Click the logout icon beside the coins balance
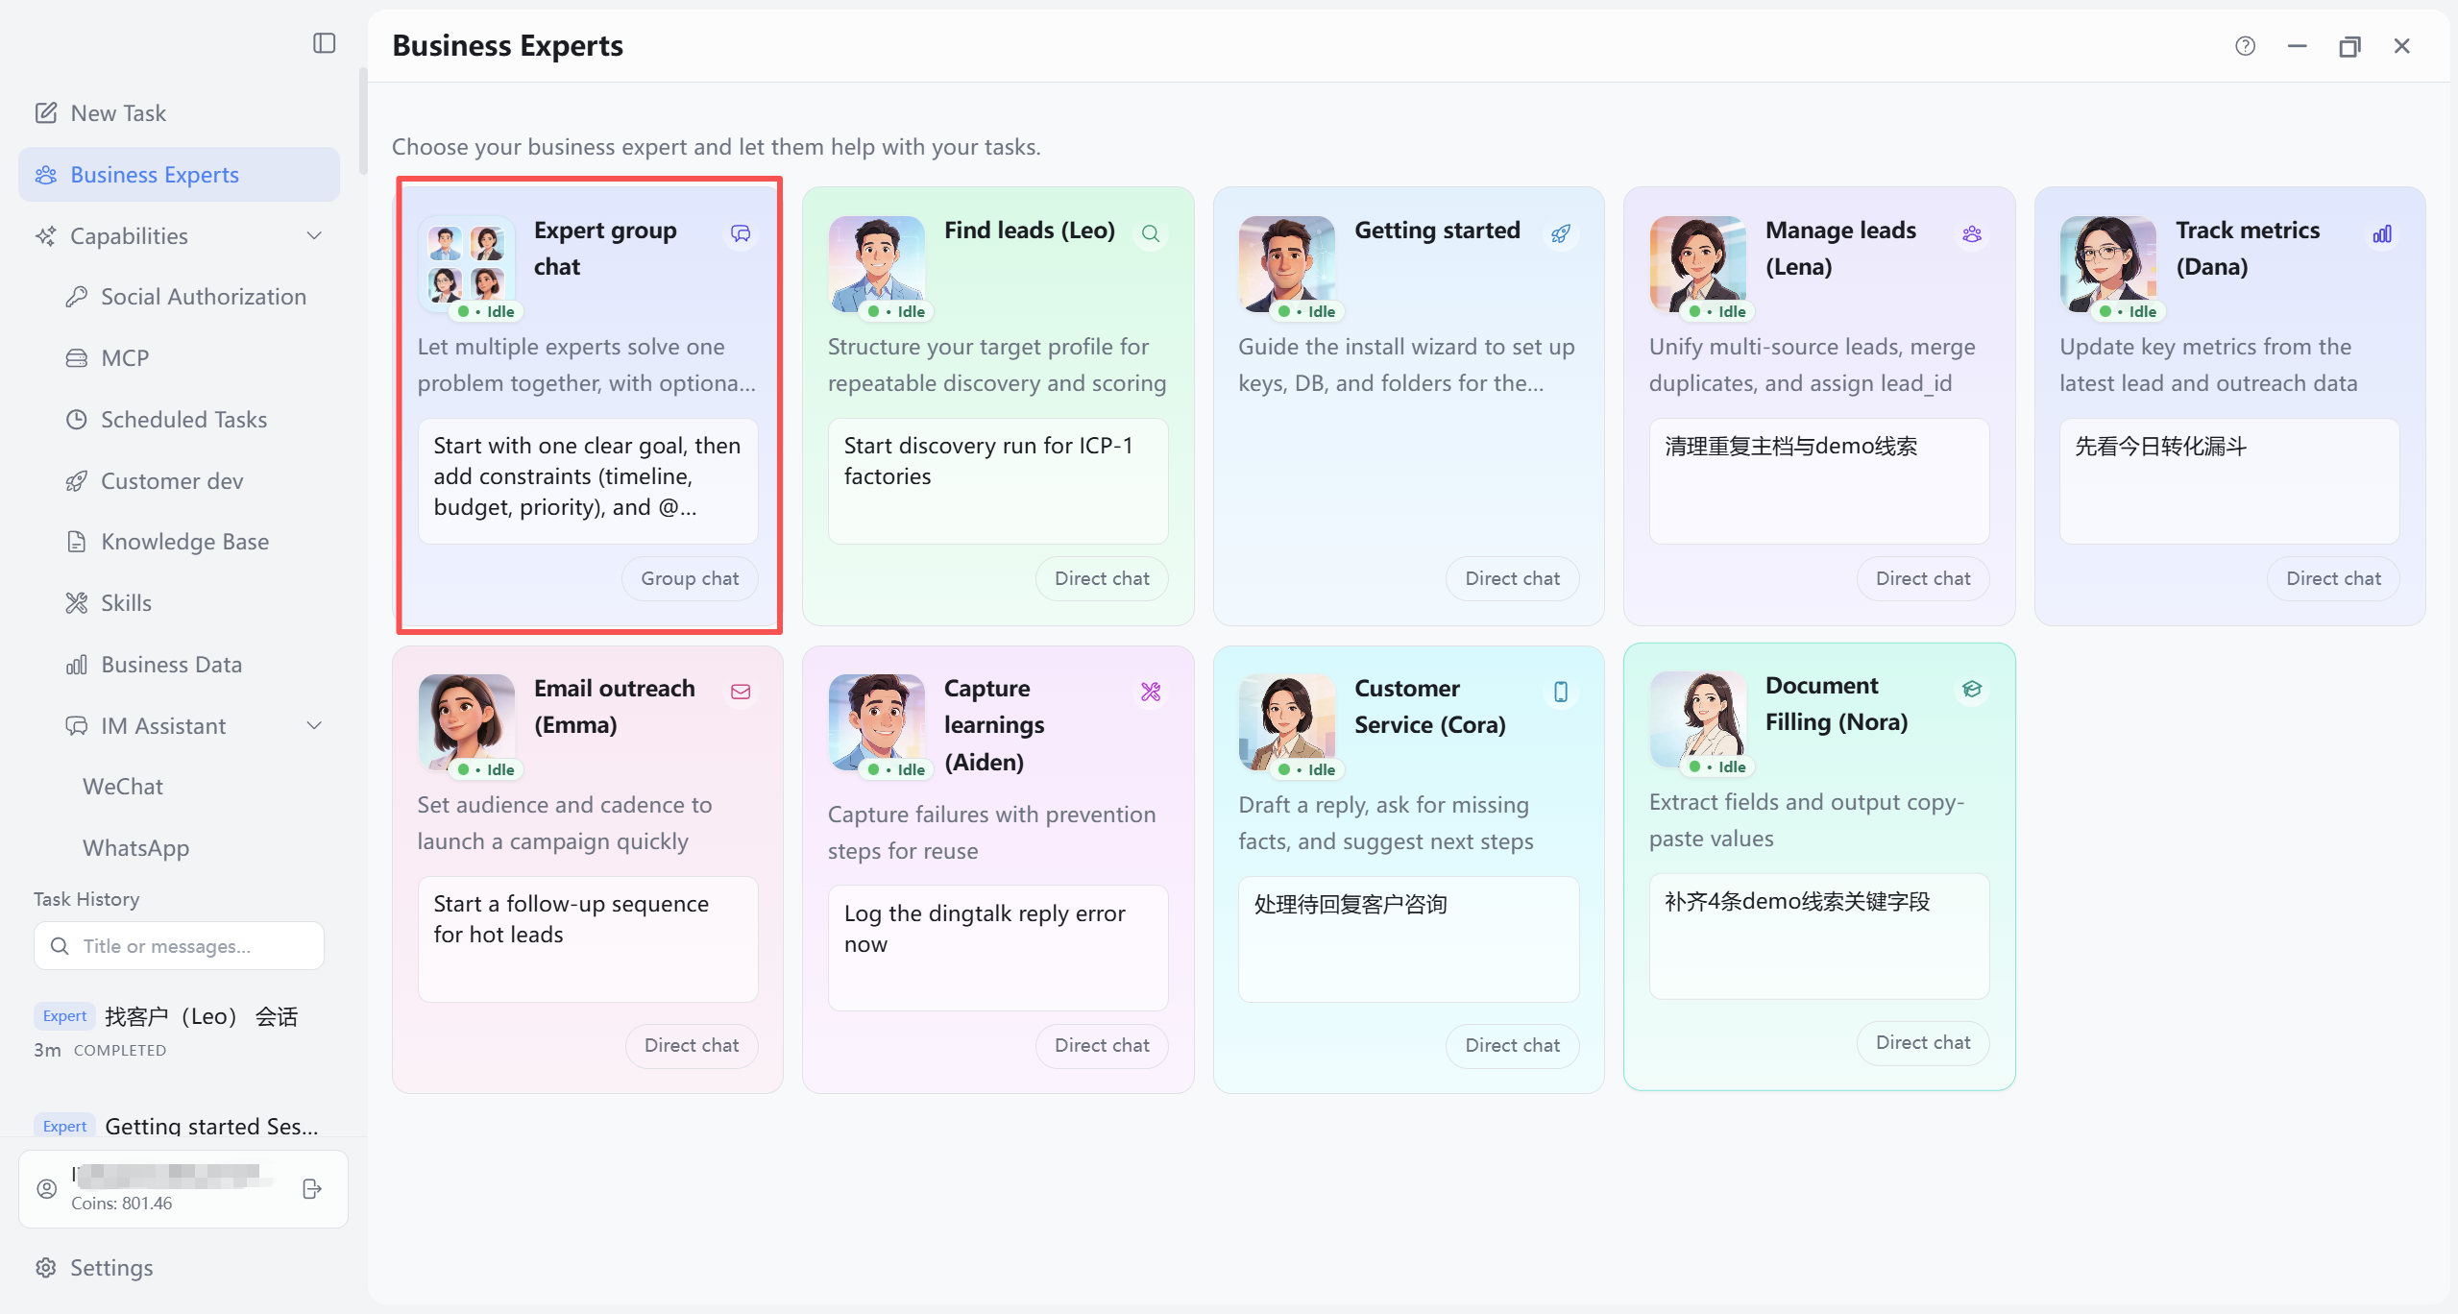 312,1189
